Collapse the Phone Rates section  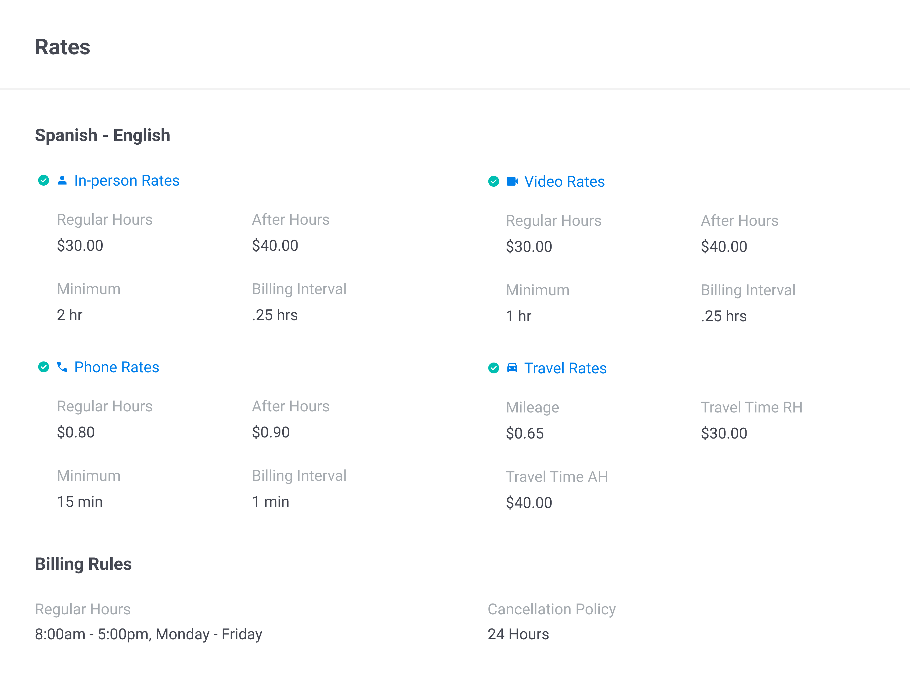click(x=116, y=367)
